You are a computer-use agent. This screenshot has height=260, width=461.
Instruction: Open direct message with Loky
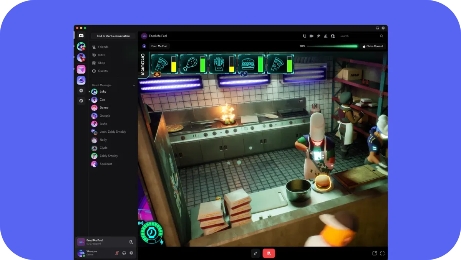[x=113, y=92]
